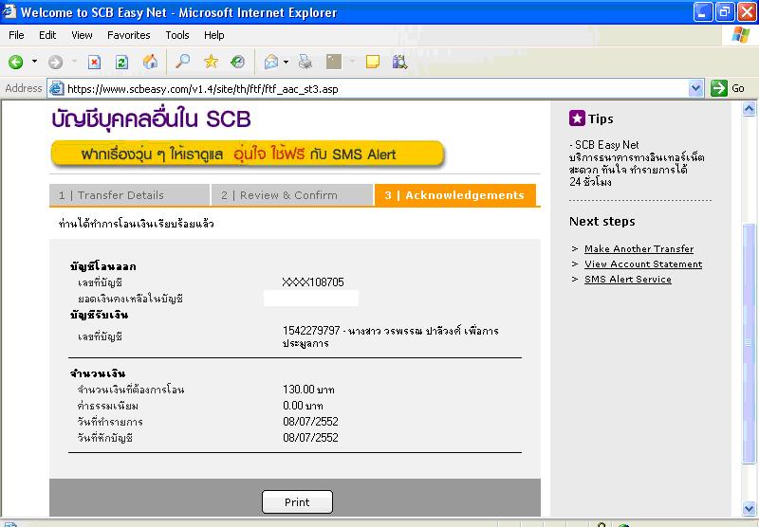Click the page icon in the address bar
This screenshot has width=759, height=527.
click(x=57, y=88)
